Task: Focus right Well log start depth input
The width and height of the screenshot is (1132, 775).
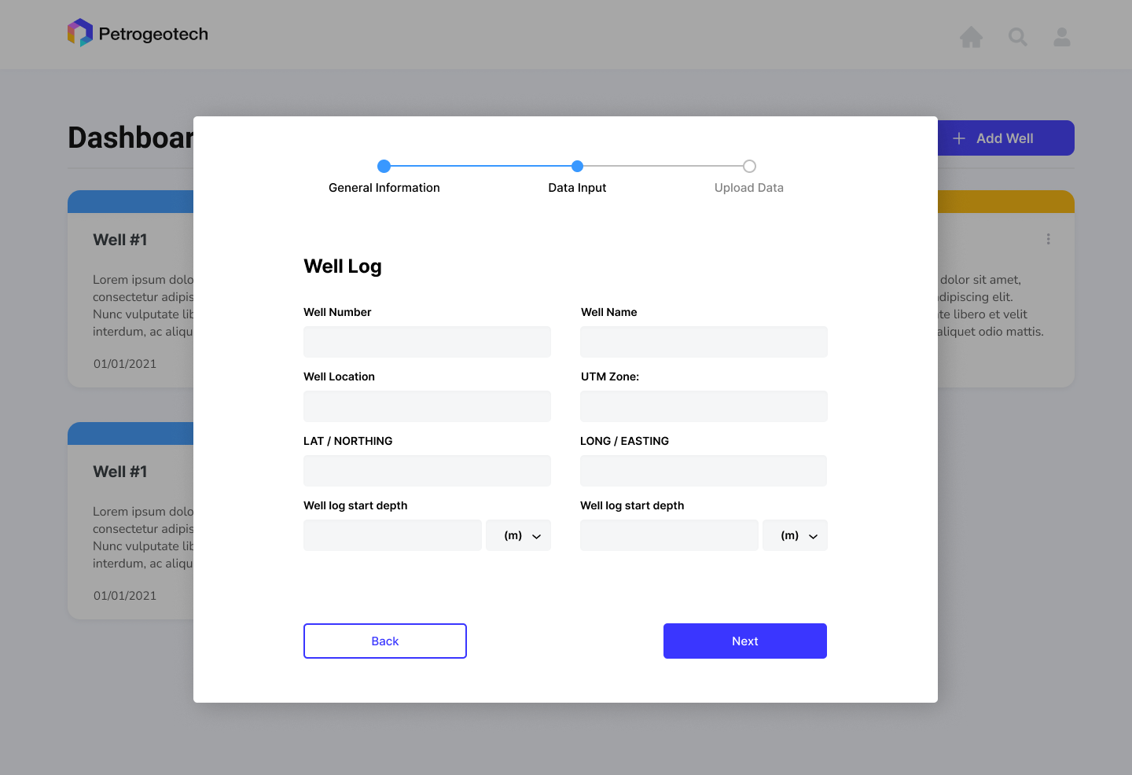Action: 669,535
